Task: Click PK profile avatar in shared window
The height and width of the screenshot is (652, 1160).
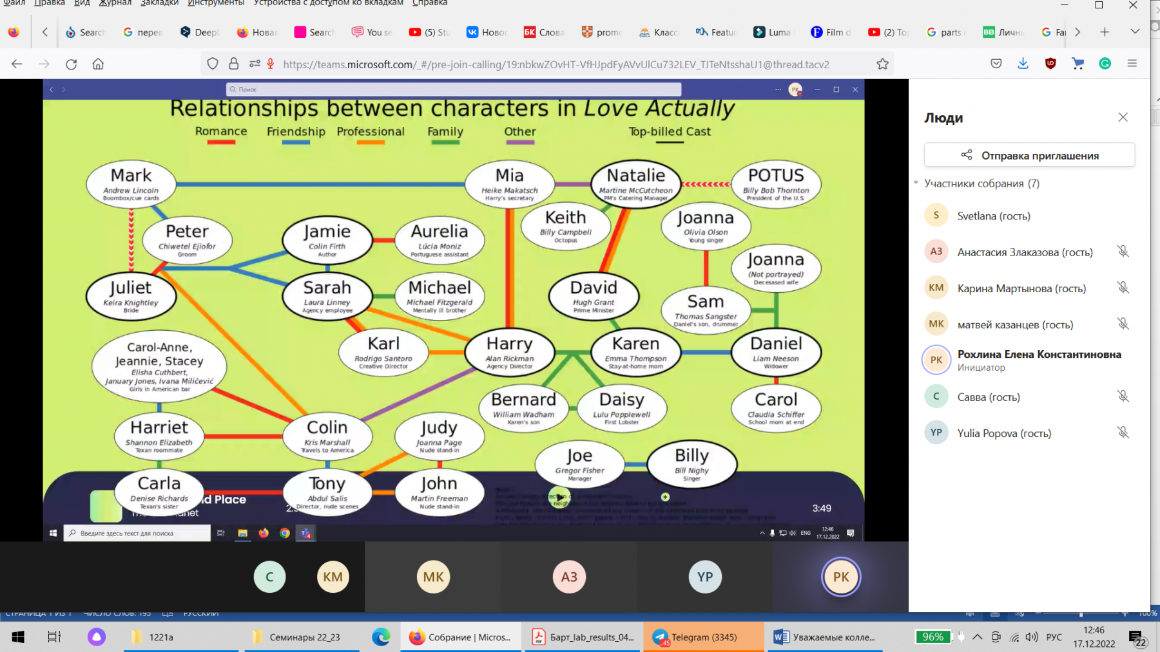Action: point(796,89)
